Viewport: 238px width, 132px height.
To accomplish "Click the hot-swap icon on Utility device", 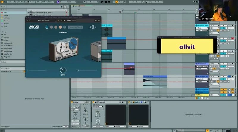I will tap(85, 102).
